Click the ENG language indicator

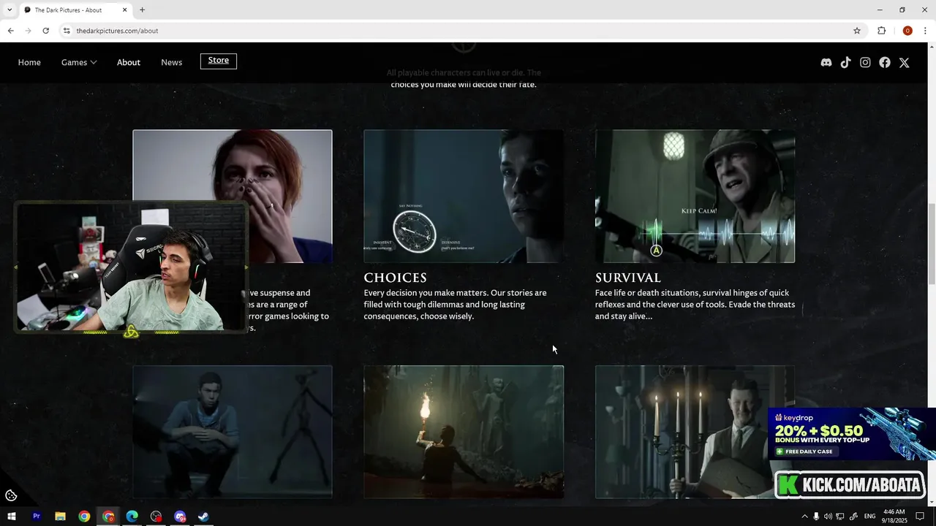tap(870, 517)
